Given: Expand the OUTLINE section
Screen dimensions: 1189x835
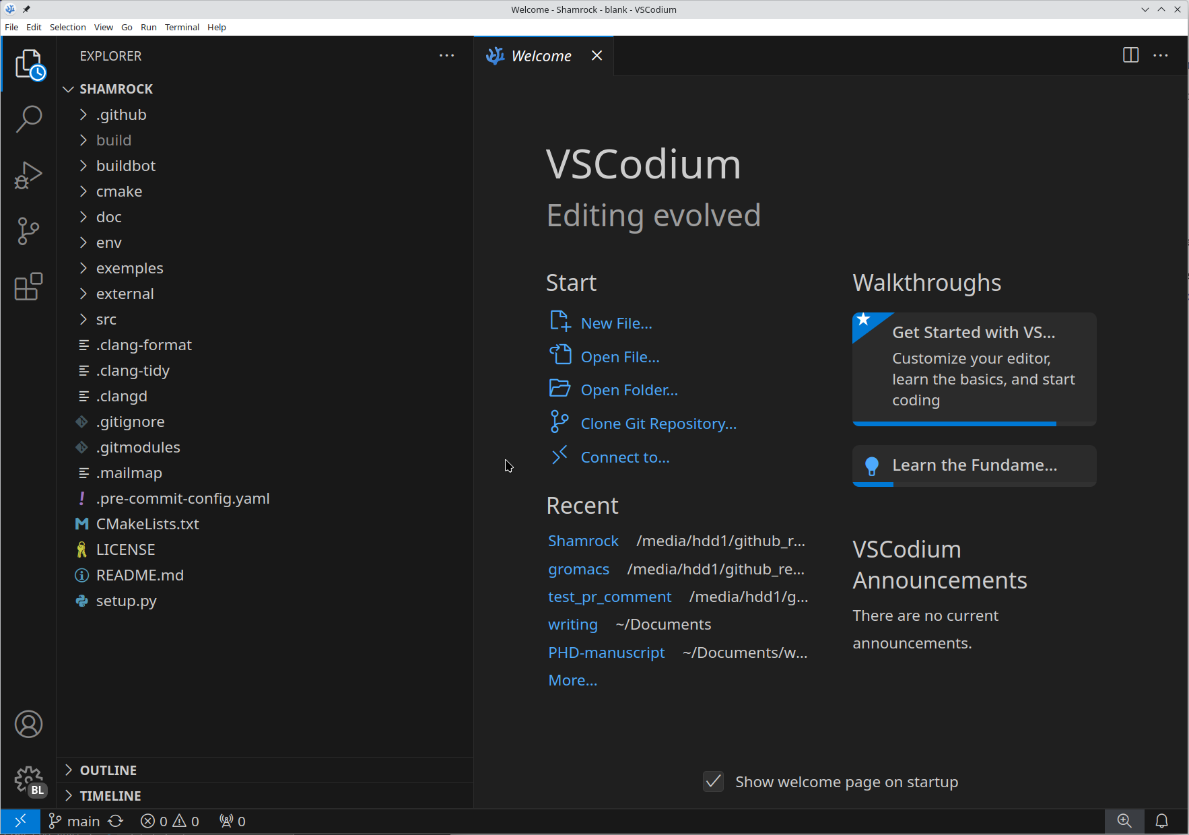Looking at the screenshot, I should click(x=265, y=770).
